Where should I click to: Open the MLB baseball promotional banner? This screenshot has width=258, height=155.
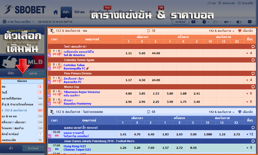(22, 62)
